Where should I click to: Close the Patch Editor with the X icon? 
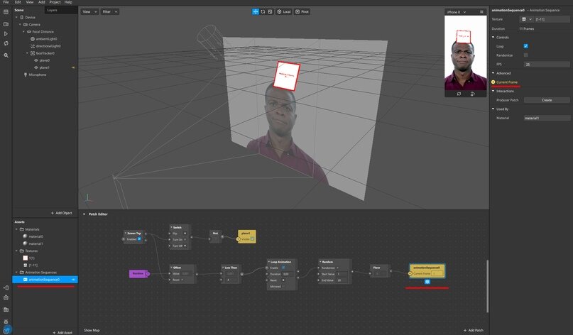click(84, 214)
